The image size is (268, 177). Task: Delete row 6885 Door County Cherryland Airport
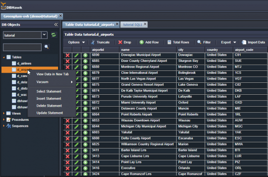point(68,61)
